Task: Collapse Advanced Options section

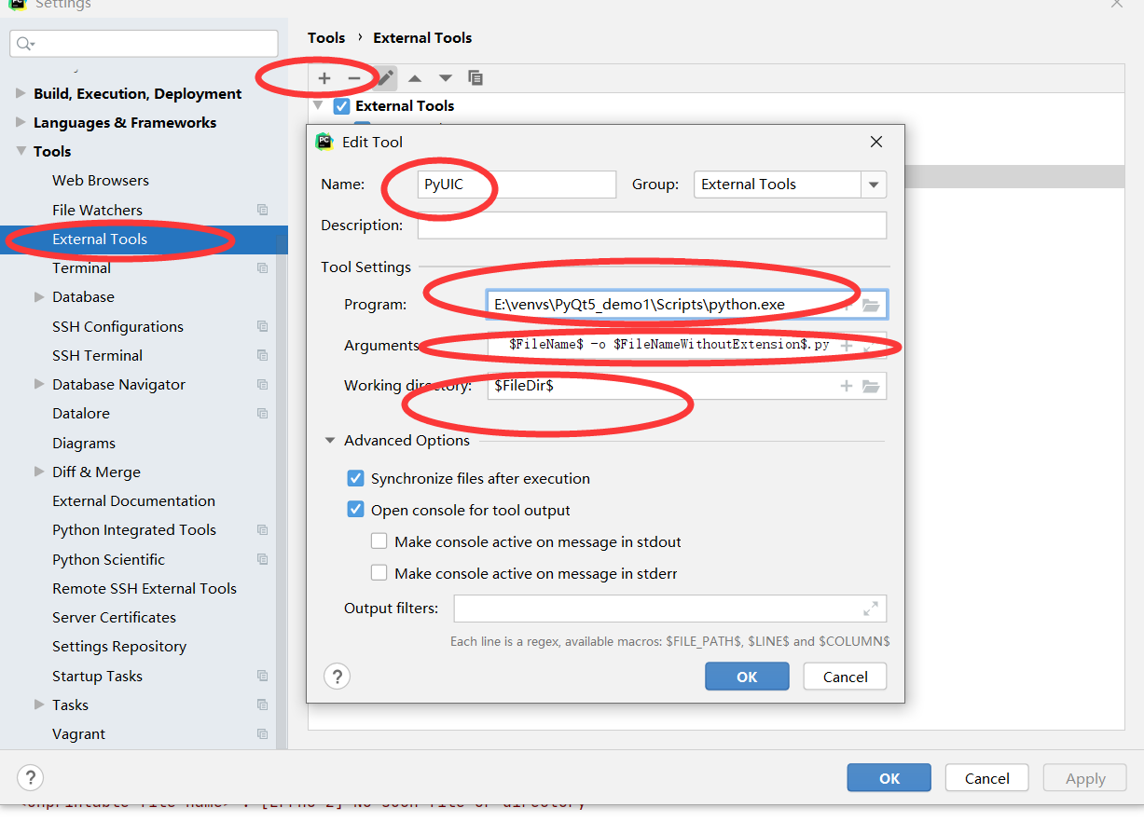Action: [x=329, y=441]
